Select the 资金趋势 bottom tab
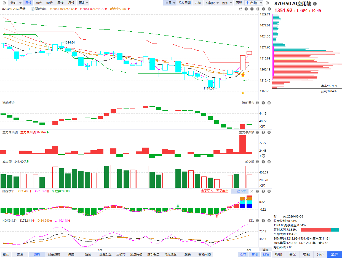 pyautogui.click(x=54, y=254)
